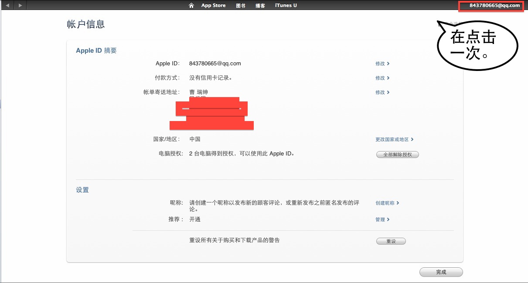Open the 播客 (Podcasts) tab
Viewport: 528px width, 283px height.
coord(260,5)
